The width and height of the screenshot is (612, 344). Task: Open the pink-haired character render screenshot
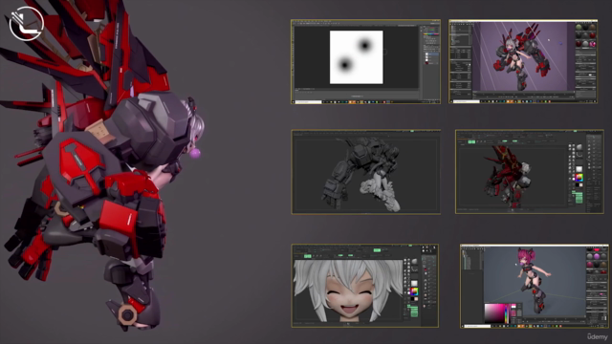point(535,286)
